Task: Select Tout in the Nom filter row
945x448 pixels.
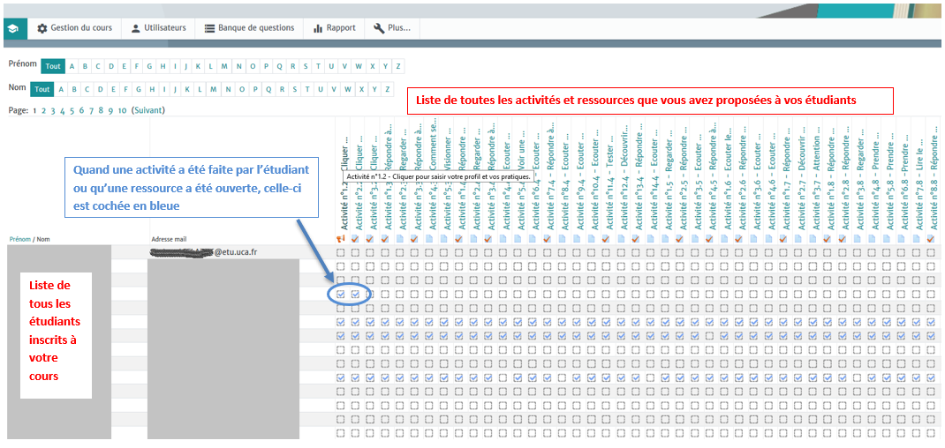Action: tap(42, 89)
